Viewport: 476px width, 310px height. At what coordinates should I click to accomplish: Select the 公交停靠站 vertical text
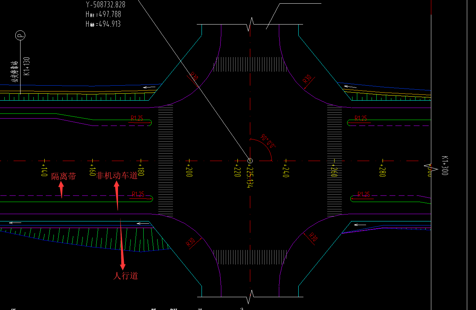tap(15, 71)
